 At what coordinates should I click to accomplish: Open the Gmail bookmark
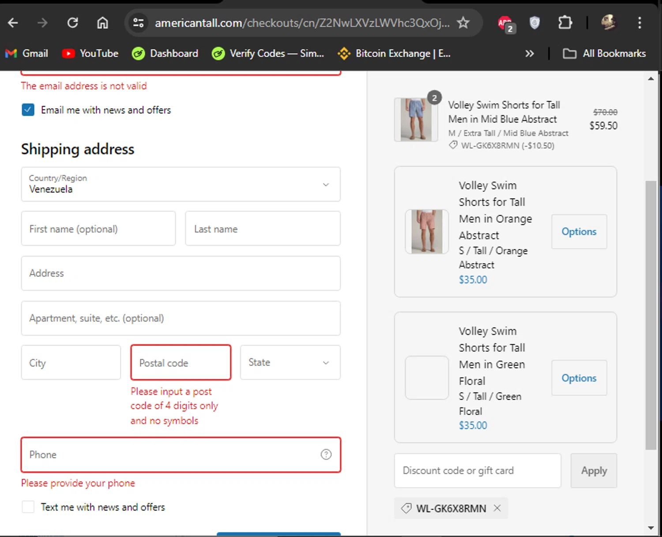tap(26, 53)
